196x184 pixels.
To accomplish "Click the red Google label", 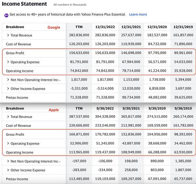I will pos(54,27).
